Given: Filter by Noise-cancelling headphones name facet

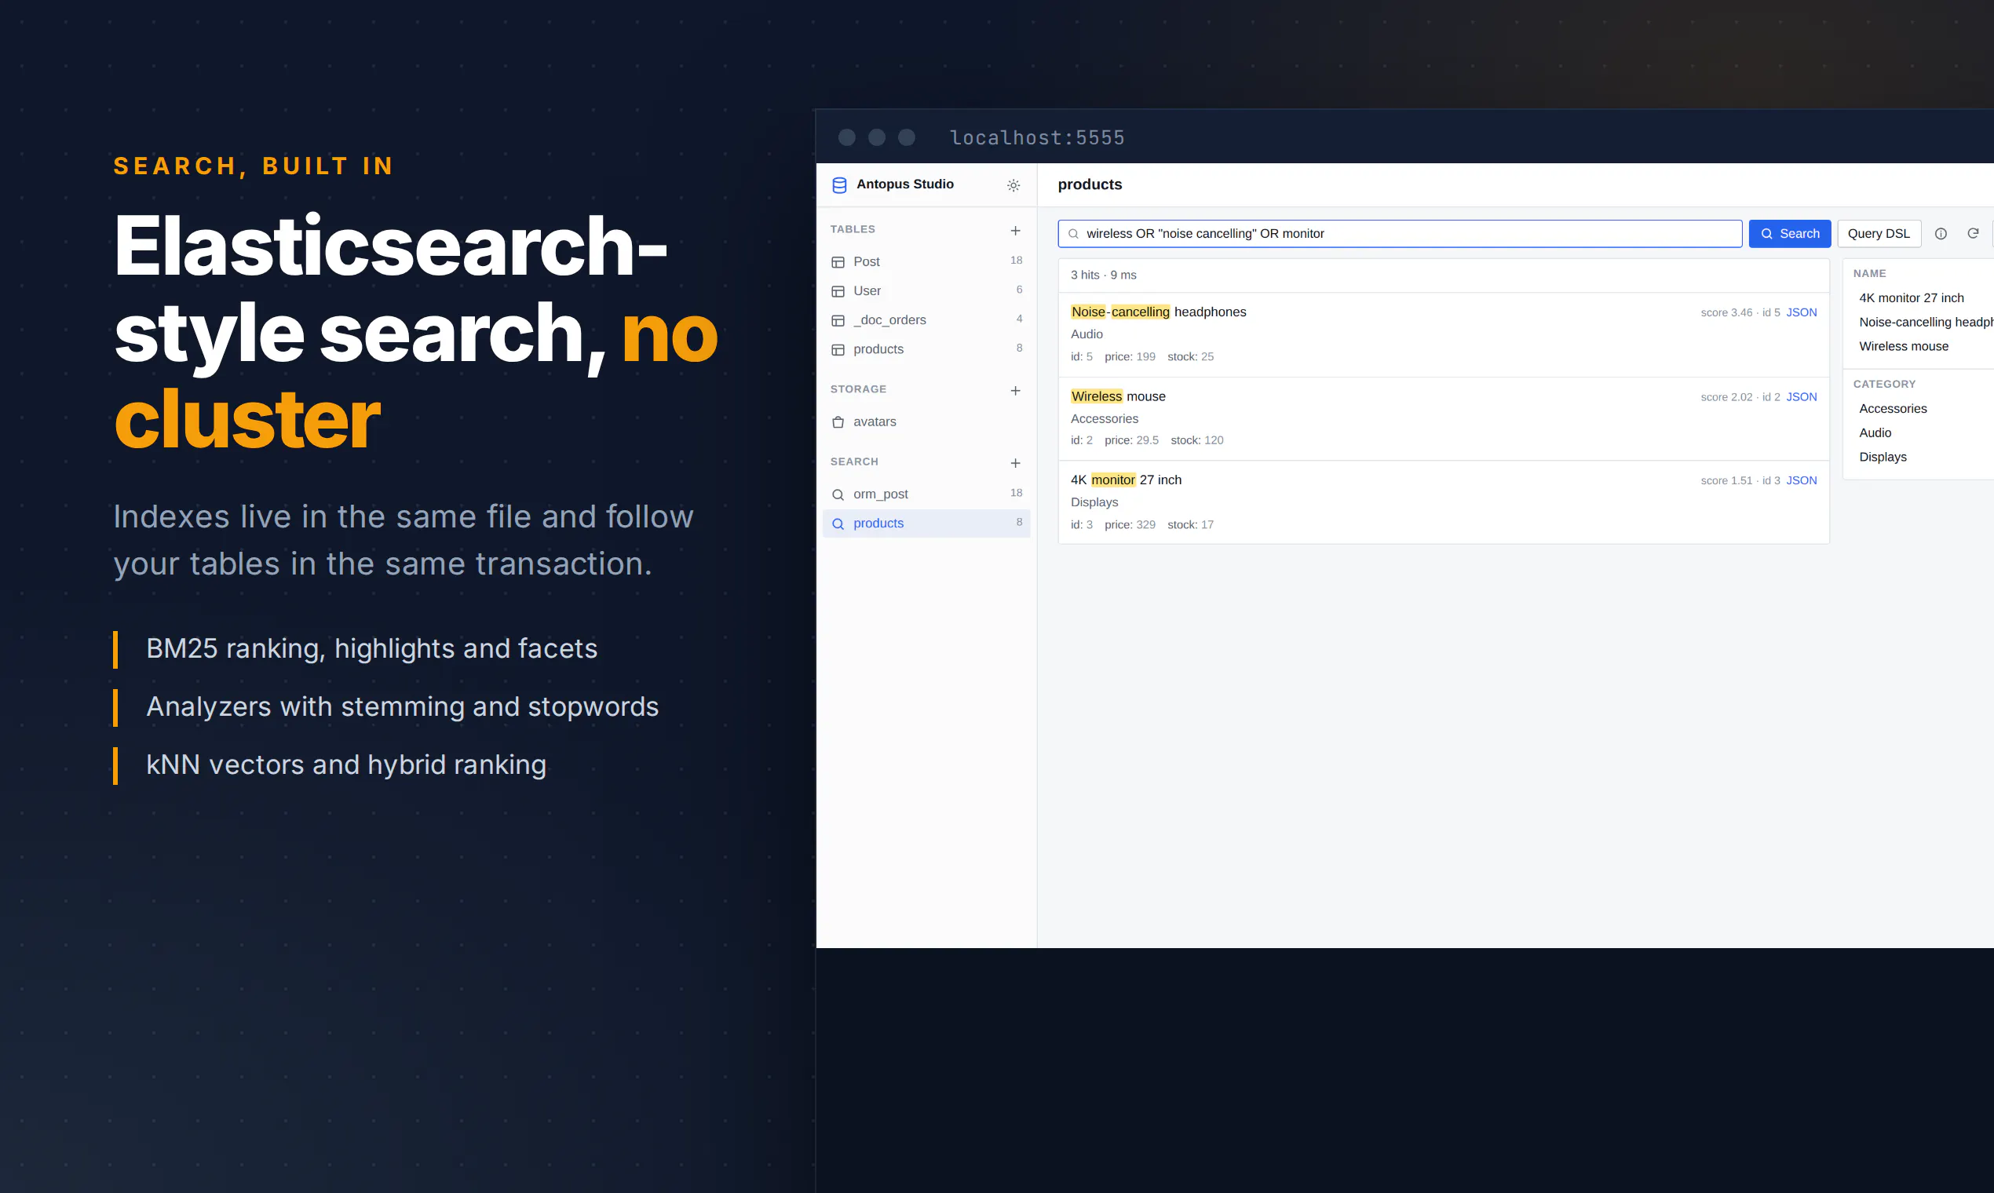Looking at the screenshot, I should 1926,322.
